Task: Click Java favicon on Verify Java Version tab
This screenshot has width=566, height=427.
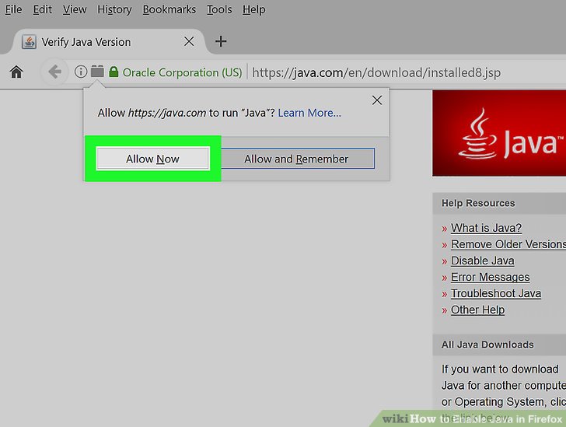Action: click(x=29, y=42)
